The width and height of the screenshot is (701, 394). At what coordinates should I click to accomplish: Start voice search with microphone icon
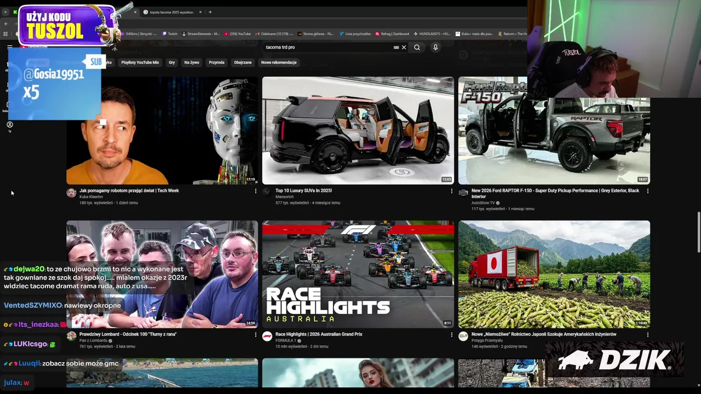tap(435, 47)
